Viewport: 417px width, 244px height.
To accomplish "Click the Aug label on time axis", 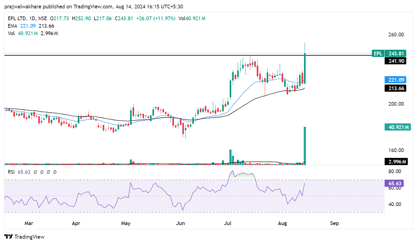I will click(282, 223).
